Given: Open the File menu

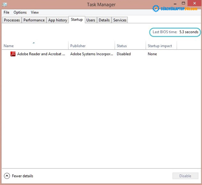Looking at the screenshot, I should (x=6, y=12).
